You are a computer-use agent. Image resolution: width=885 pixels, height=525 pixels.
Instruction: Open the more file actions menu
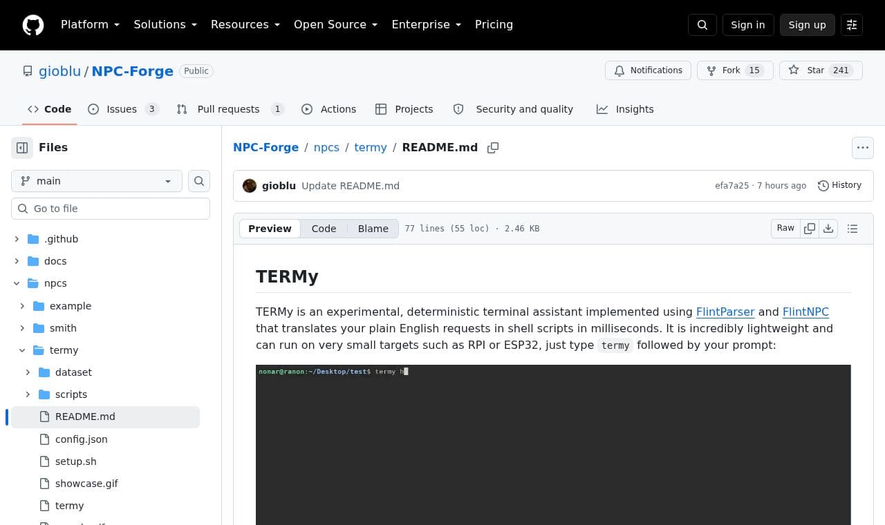pyautogui.click(x=863, y=147)
